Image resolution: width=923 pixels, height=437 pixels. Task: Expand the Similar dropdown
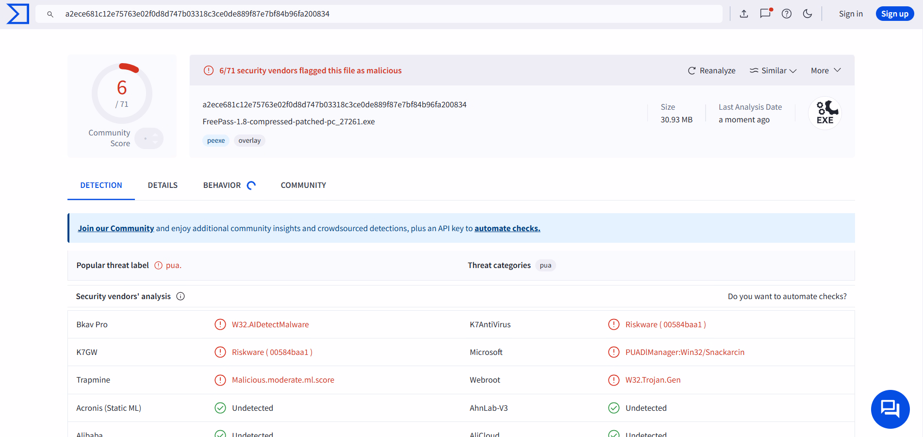click(x=773, y=70)
